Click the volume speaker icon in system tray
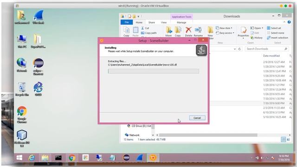This screenshot has width=297, height=167. (262, 158)
